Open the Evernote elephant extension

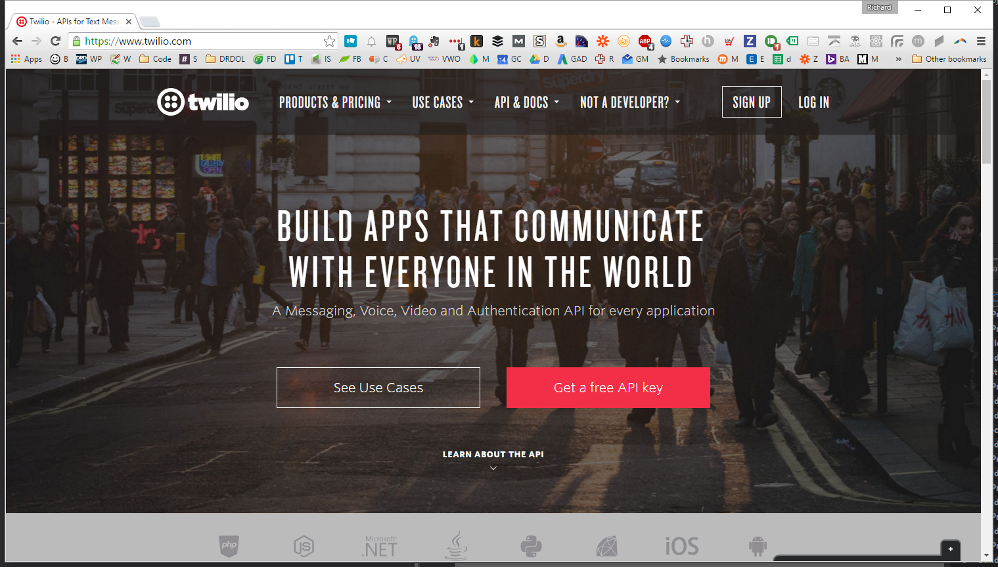(x=434, y=41)
